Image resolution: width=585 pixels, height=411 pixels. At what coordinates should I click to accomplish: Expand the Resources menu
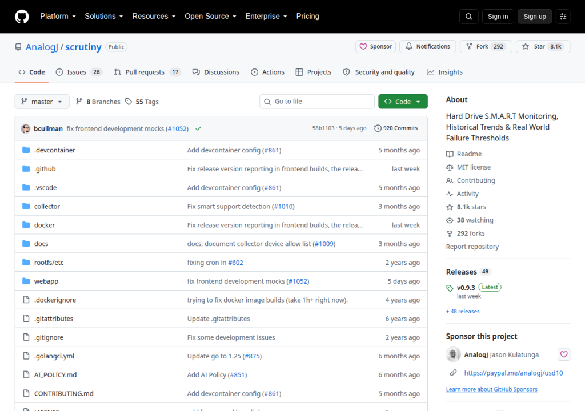(154, 17)
